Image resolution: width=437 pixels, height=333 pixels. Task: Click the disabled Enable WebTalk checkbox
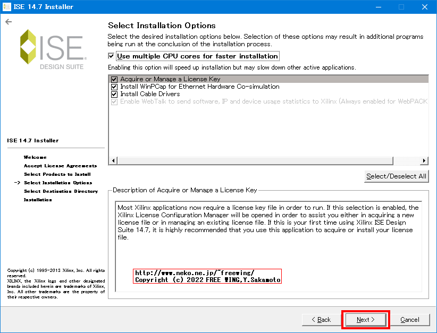click(x=114, y=102)
